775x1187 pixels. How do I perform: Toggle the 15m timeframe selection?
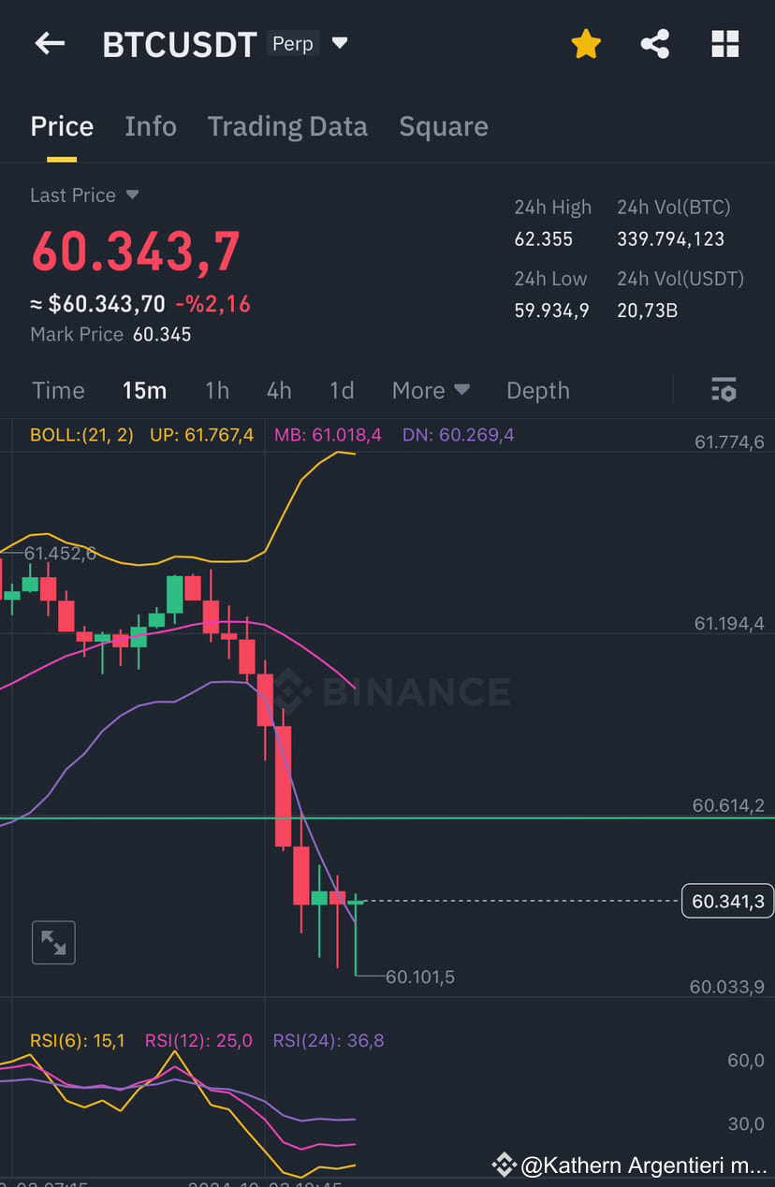(144, 390)
